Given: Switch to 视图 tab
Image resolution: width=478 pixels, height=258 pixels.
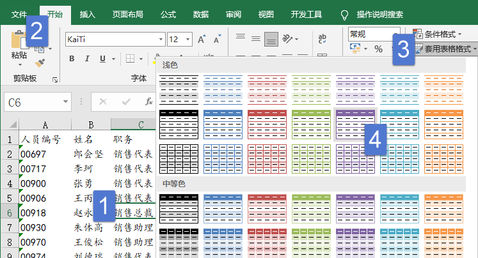Looking at the screenshot, I should (266, 14).
